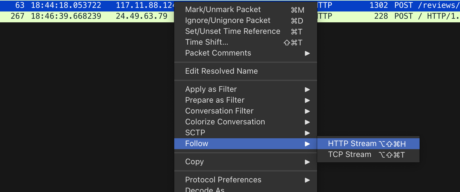Viewport: 460px width, 192px height.
Task: Click Mark/Unmark Packet menu entry
Action: click(x=223, y=10)
